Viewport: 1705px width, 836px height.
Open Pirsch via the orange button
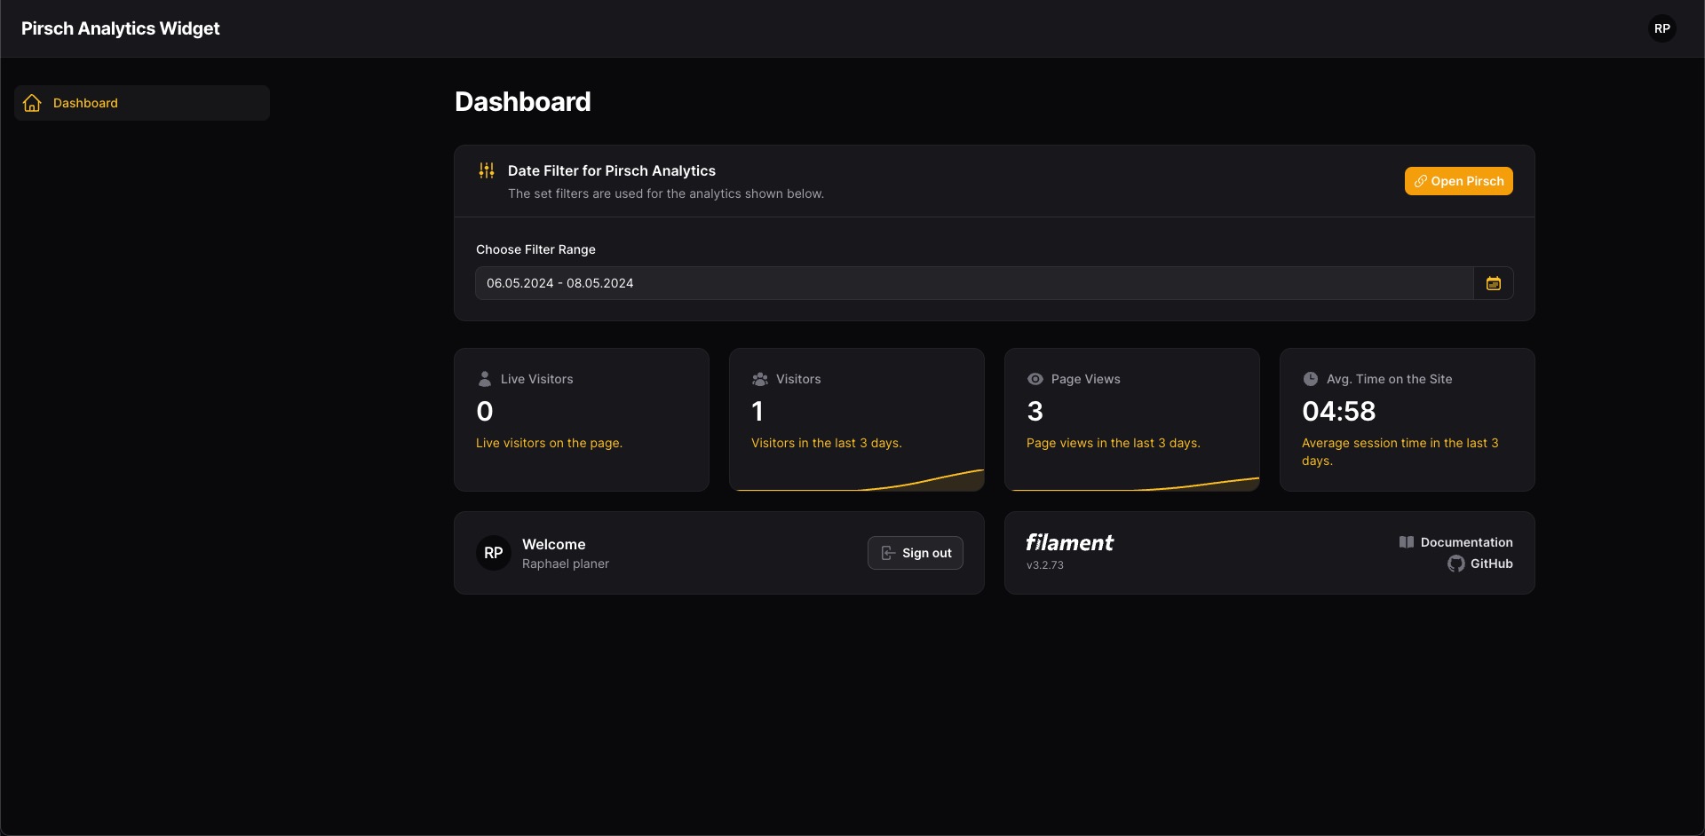point(1458,181)
